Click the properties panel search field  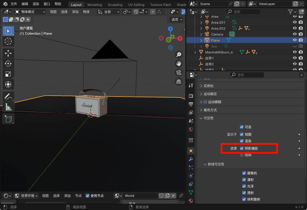[247, 75]
